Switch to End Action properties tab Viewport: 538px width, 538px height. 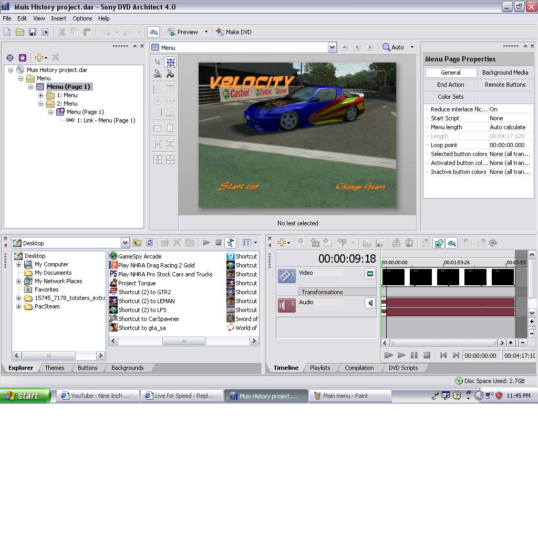pos(450,85)
